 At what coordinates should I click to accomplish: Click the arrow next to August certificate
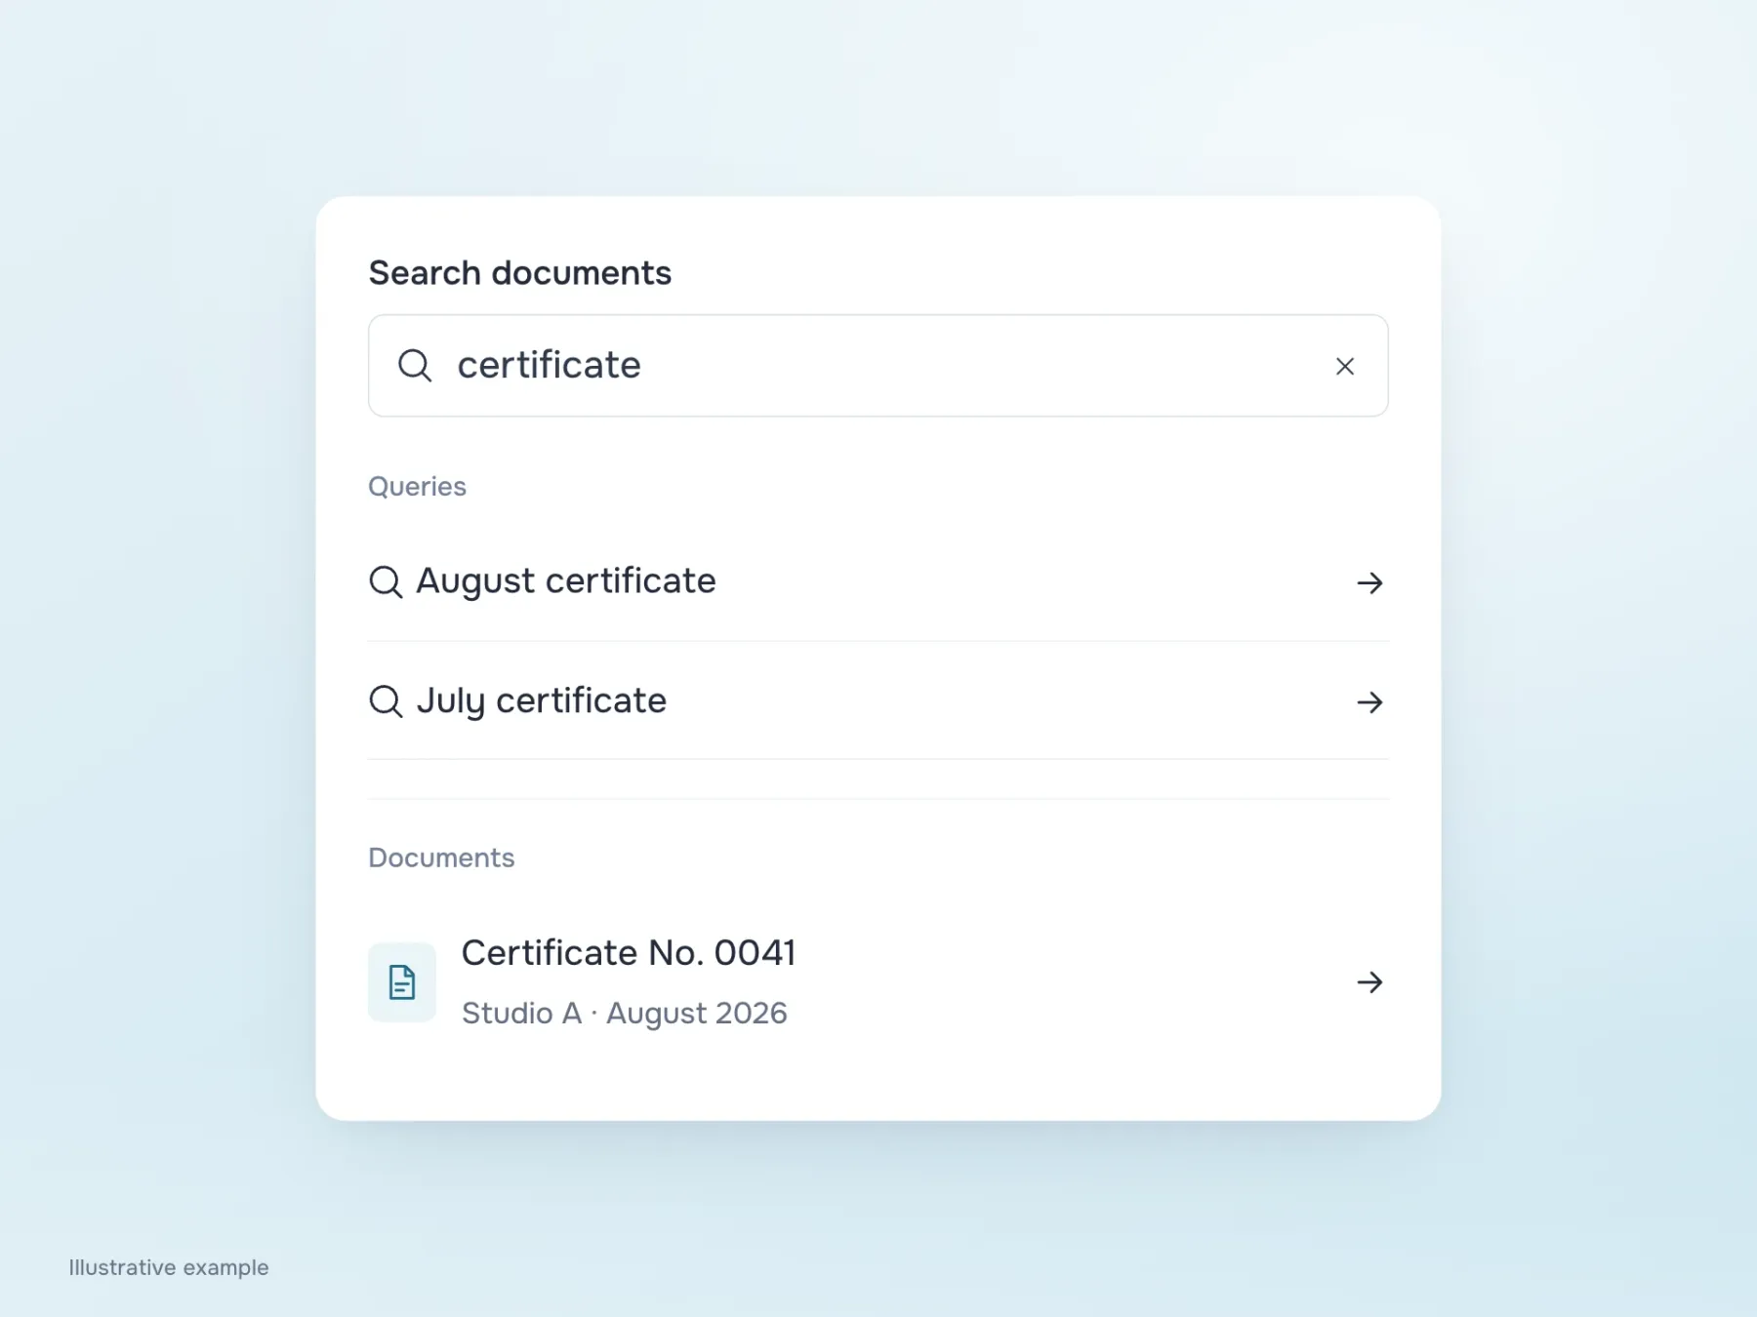(x=1369, y=582)
